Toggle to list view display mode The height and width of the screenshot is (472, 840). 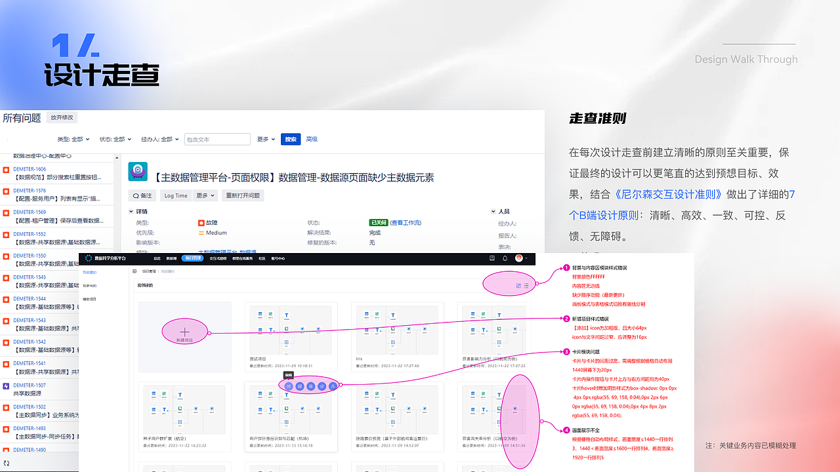[526, 285]
